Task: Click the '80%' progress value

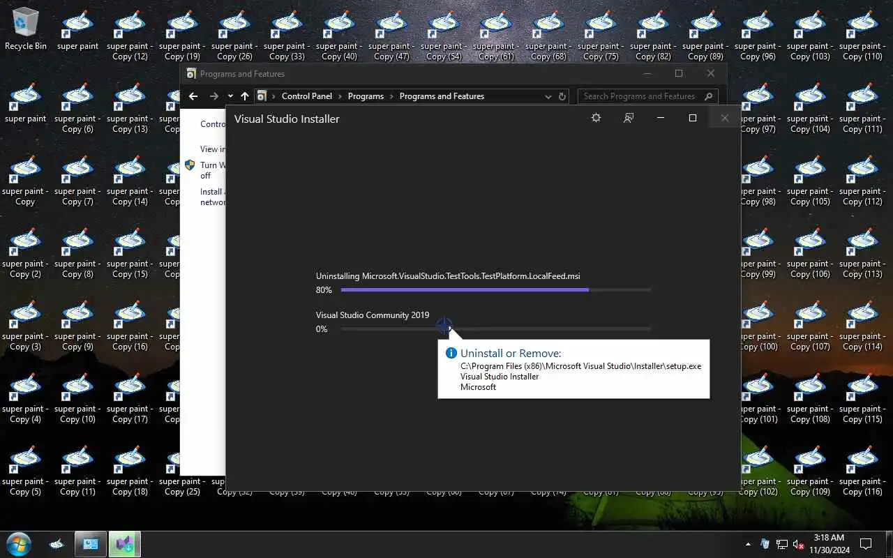Action: [x=324, y=290]
